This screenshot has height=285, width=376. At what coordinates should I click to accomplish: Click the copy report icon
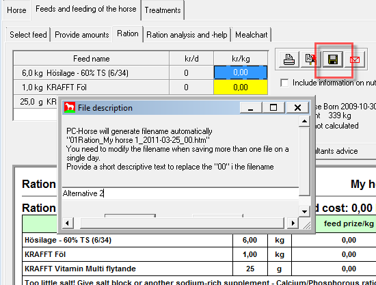[310, 59]
